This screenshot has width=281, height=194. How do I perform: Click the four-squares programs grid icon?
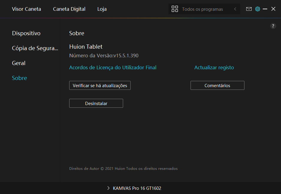click(175, 9)
